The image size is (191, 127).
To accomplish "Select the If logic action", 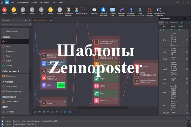I will click(15, 42).
